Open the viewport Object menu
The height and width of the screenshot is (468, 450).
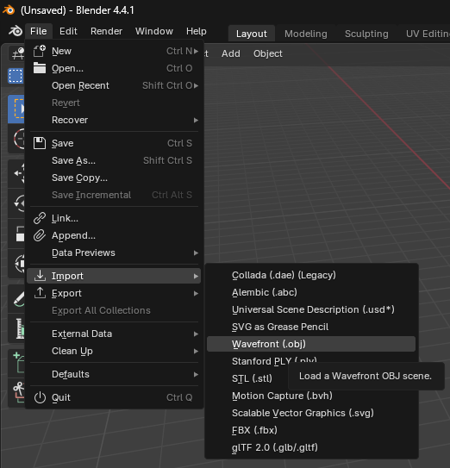(x=268, y=53)
